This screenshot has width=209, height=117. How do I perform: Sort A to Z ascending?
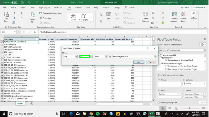tap(101, 15)
